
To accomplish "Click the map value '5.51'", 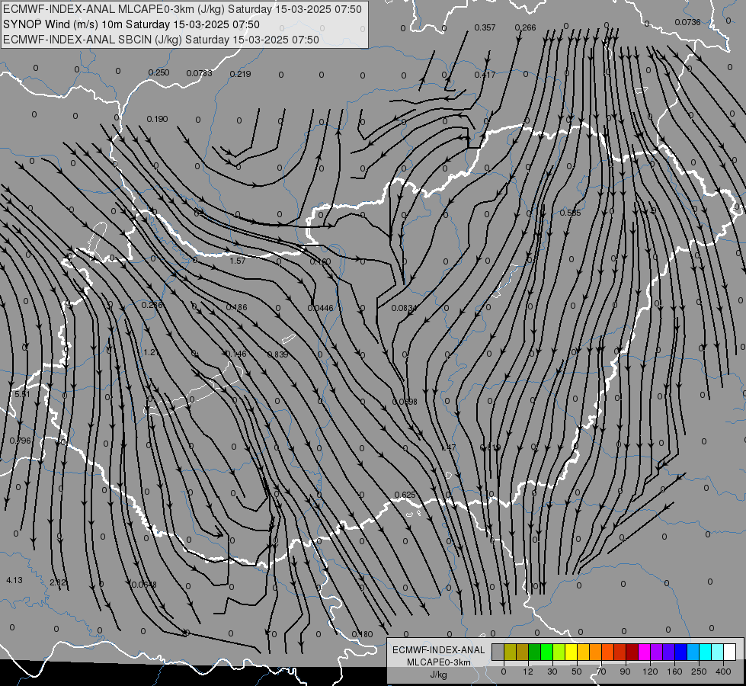I will click(x=22, y=394).
